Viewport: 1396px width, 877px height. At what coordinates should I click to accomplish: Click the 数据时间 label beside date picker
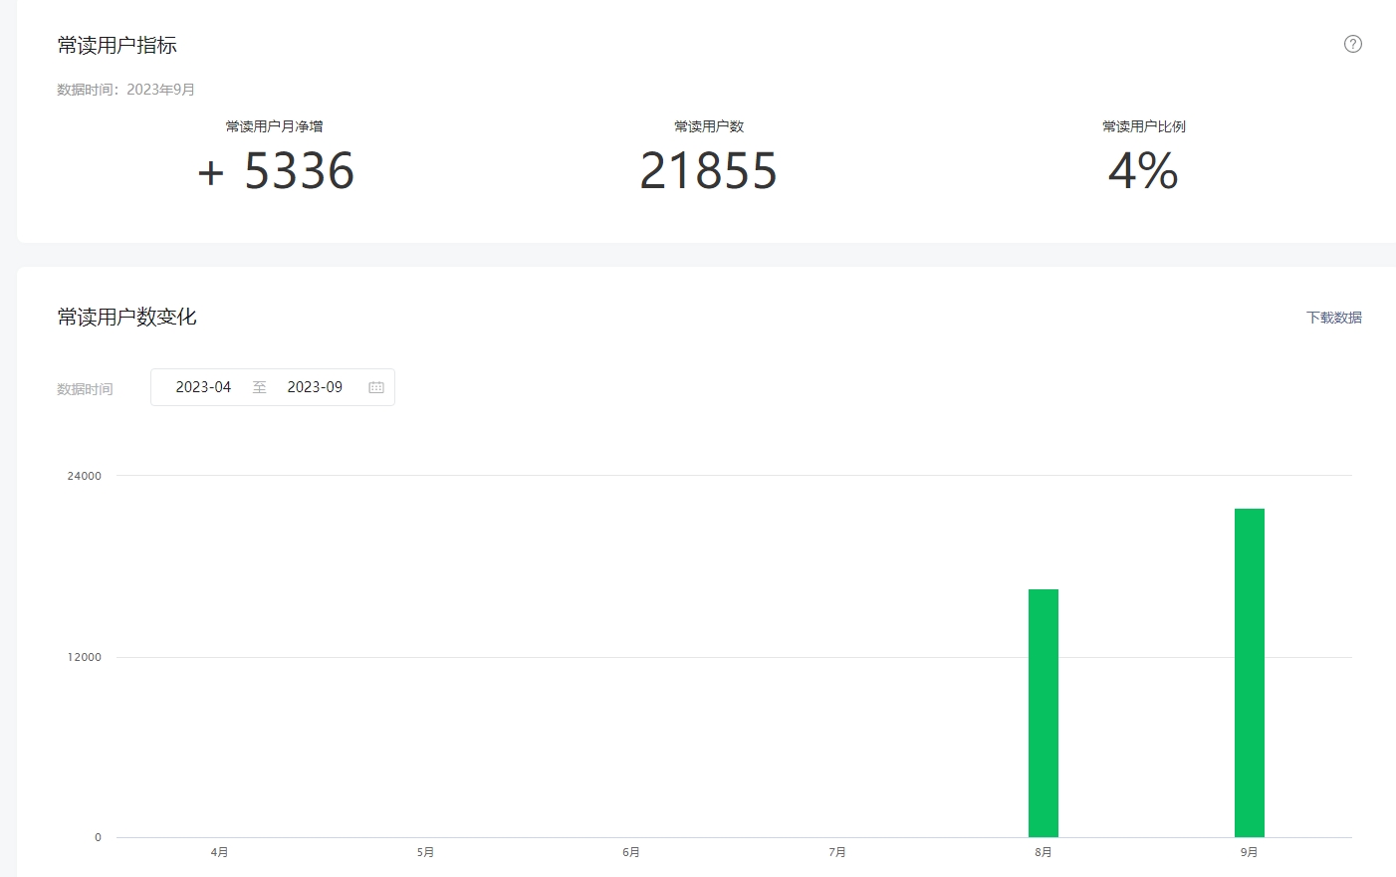tap(85, 389)
